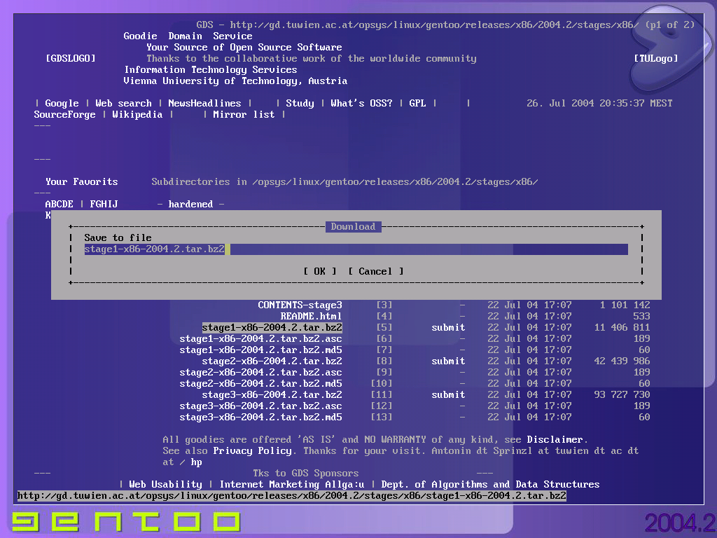Viewport: 717px width, 538px height.
Task: Click the Download dialog title
Action: click(x=353, y=226)
